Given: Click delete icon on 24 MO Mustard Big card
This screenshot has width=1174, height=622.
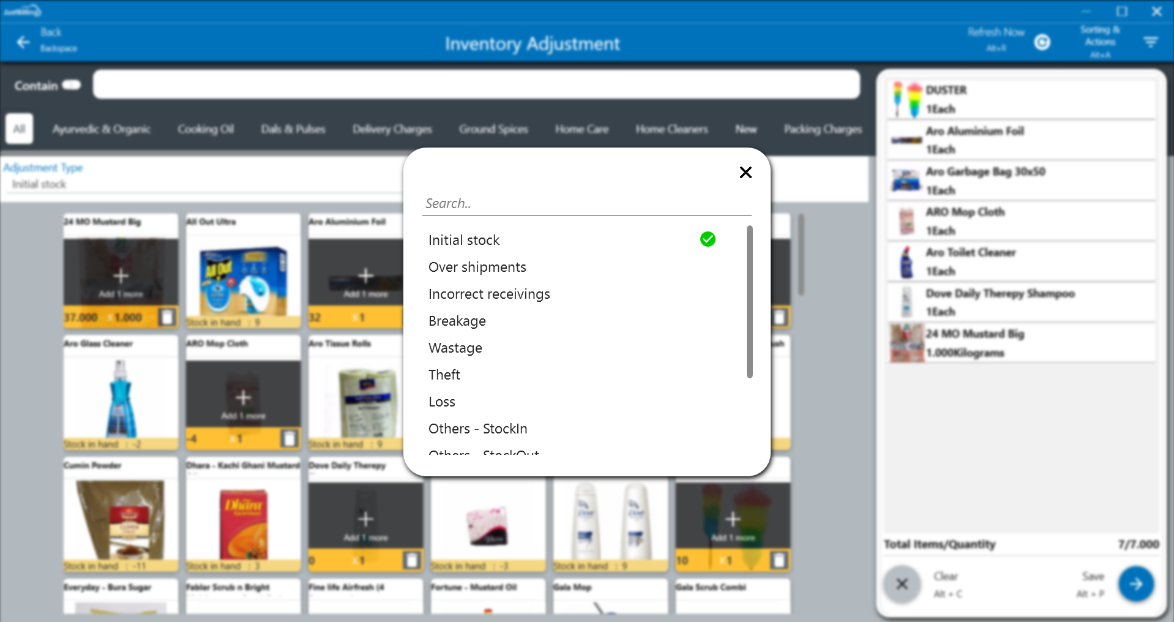Looking at the screenshot, I should [166, 317].
